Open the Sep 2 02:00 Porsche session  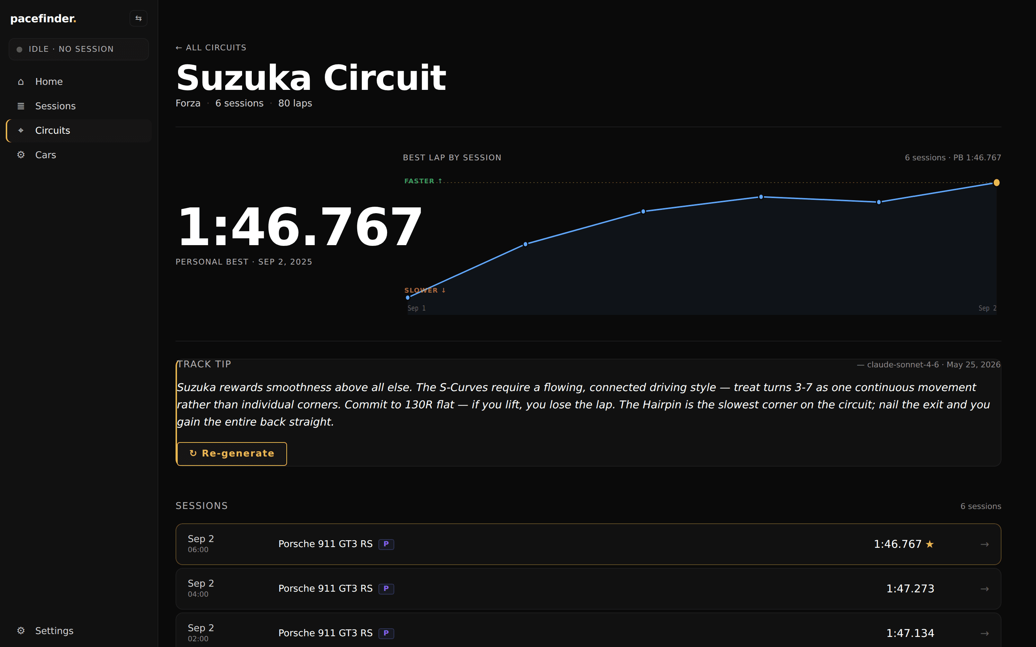[x=588, y=632]
